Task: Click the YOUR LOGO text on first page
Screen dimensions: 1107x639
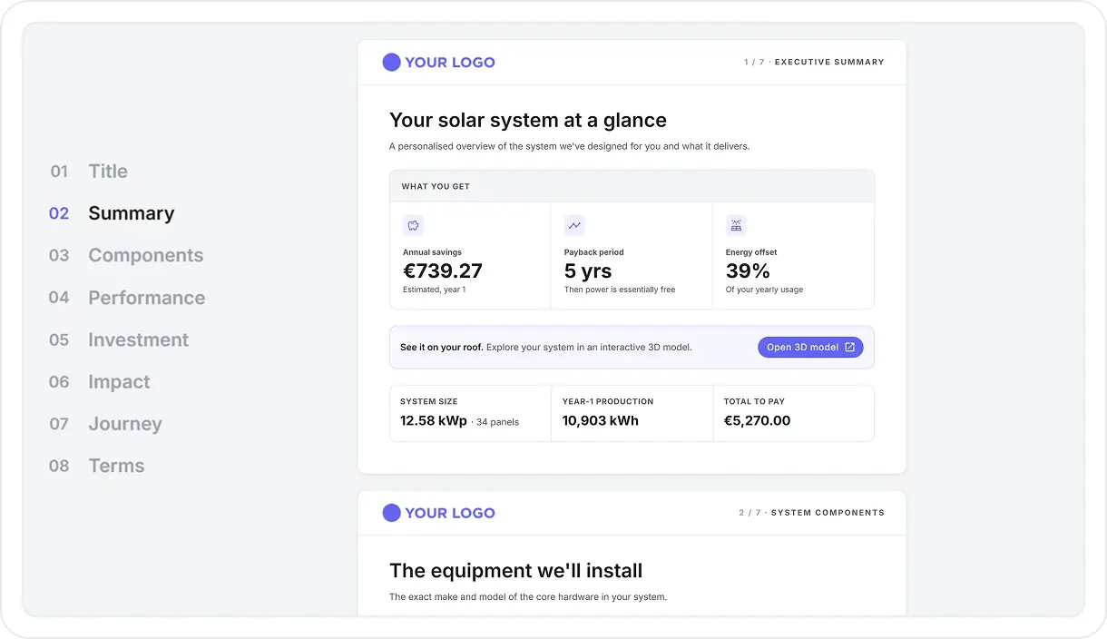Action: [x=450, y=63]
